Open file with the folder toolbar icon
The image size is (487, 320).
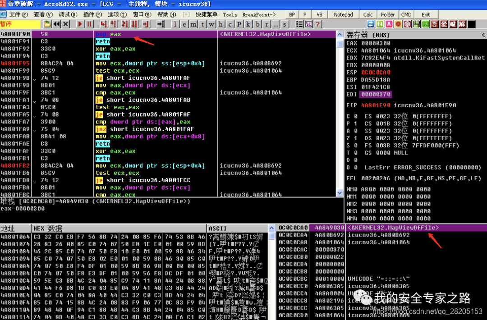tap(47, 24)
